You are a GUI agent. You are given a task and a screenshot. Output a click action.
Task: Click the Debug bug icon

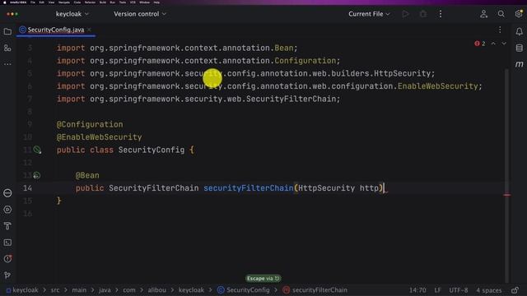423,14
